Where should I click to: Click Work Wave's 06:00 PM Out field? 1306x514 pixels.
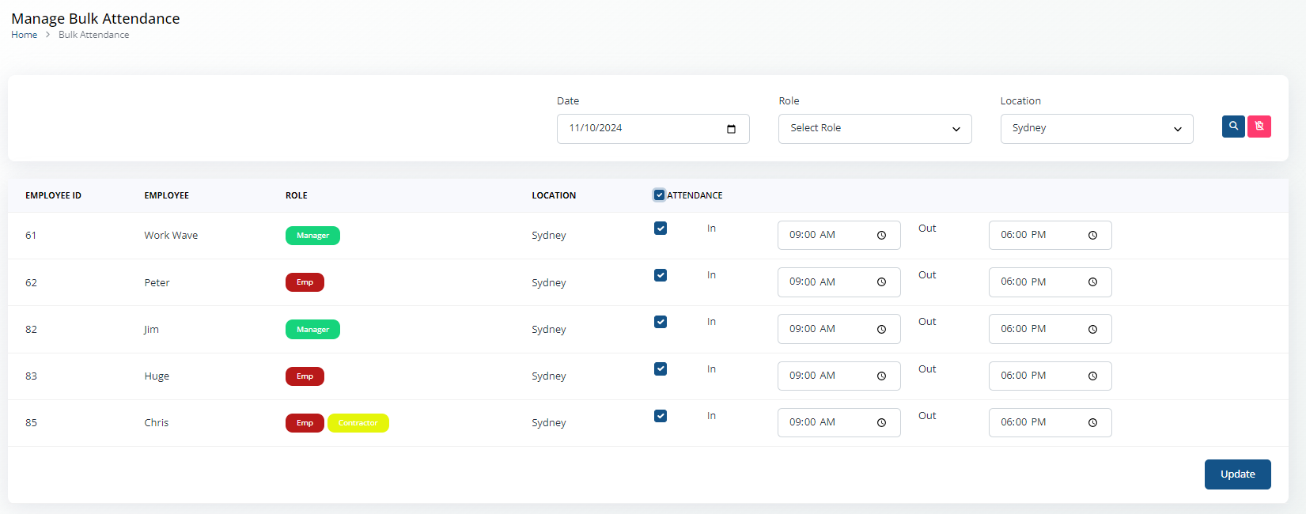coord(1050,236)
